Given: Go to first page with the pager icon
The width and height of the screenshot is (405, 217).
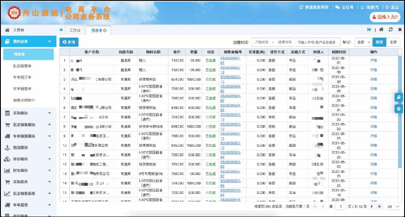Looking at the screenshot, I should 315,206.
